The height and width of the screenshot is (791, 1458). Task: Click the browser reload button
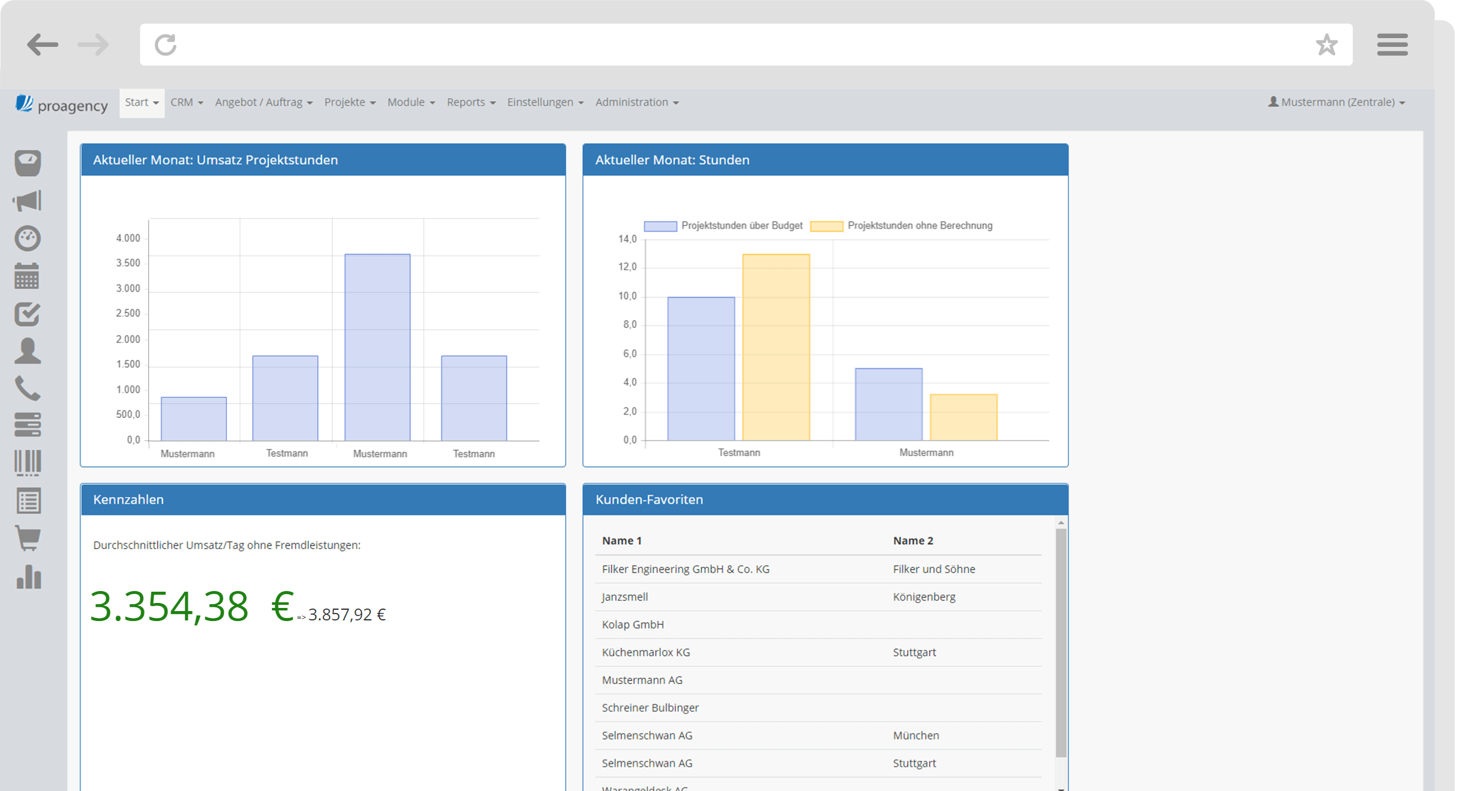pyautogui.click(x=166, y=44)
